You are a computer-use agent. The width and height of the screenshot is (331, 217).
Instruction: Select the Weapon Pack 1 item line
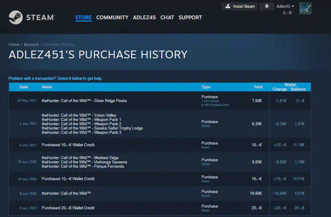coord(81,120)
